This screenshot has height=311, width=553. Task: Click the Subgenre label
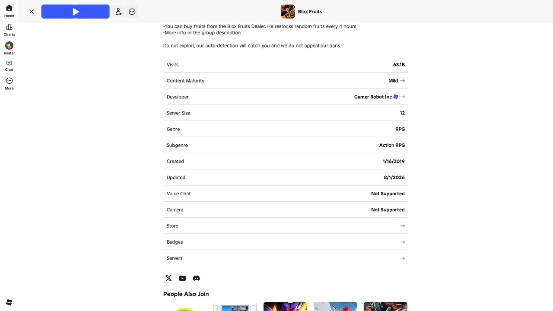[x=177, y=145]
